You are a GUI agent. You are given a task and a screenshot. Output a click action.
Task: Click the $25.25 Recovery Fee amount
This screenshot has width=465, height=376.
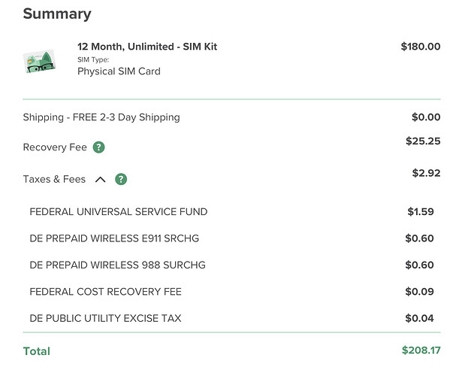click(422, 141)
